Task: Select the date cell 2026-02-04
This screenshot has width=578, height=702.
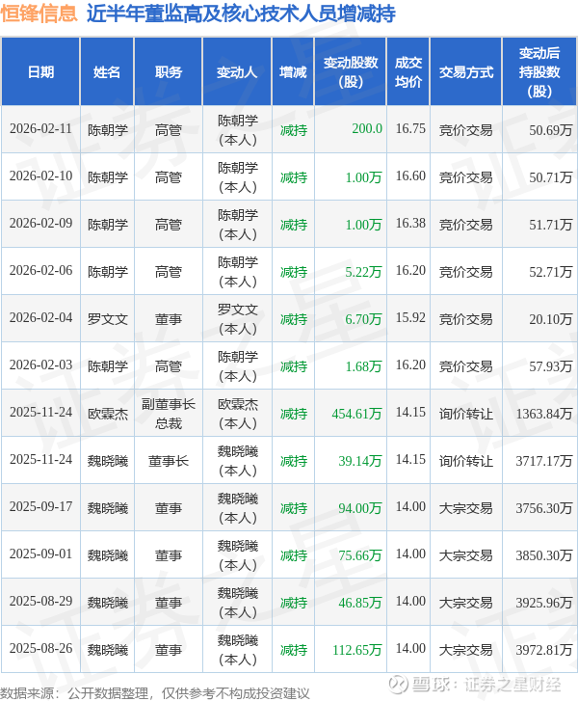Action: click(x=40, y=318)
